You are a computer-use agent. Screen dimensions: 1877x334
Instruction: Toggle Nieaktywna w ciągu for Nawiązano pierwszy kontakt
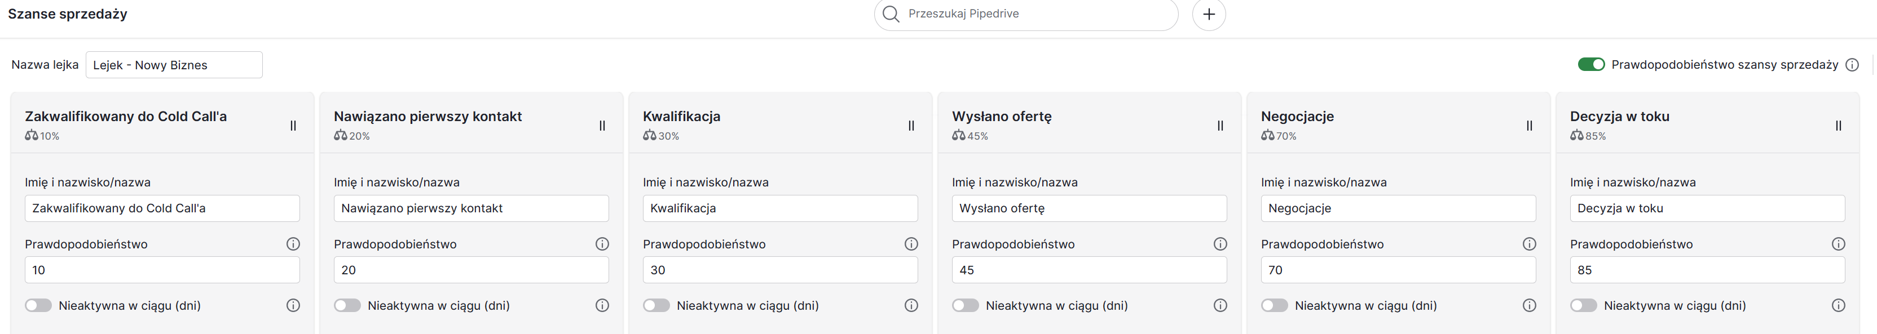tap(347, 306)
